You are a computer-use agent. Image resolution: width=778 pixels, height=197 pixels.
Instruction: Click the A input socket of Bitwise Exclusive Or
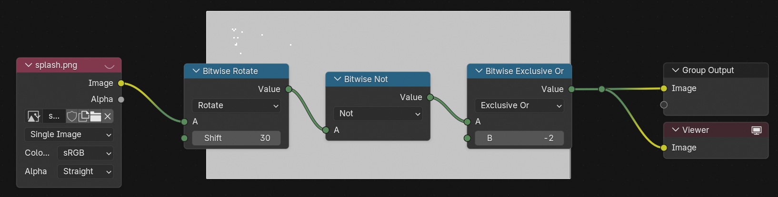[467, 122]
